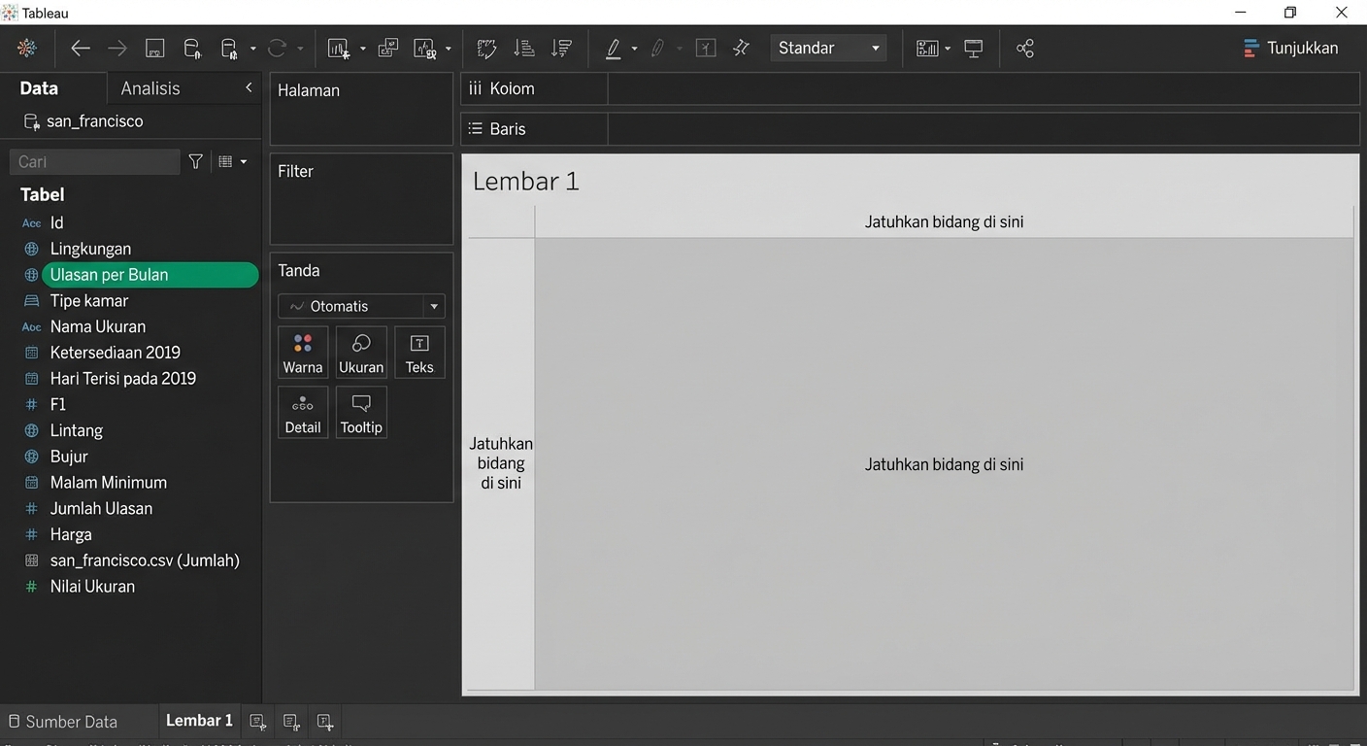The width and height of the screenshot is (1367, 746).
Task: Click the Duplicate sheet toolbar icon
Action: 388,49
